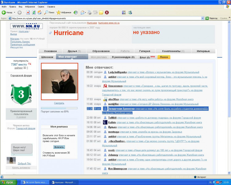Open the Back button history dropdown arrow

[x=14, y=13]
